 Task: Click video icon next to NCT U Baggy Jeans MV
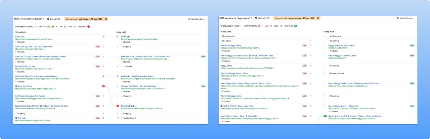221,106
